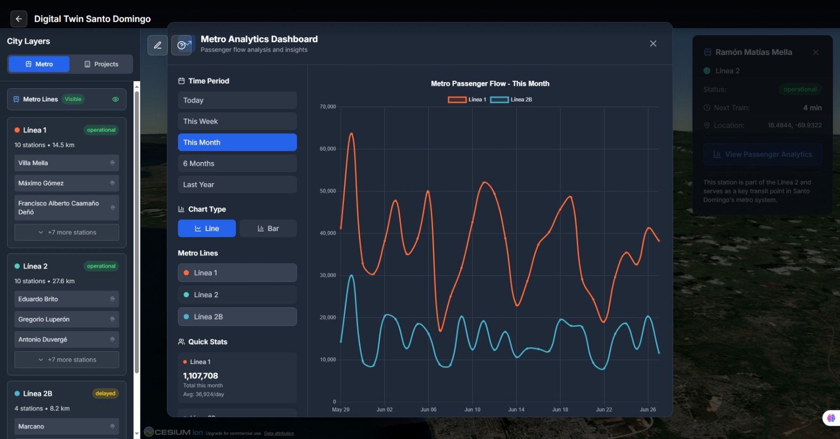The image size is (840, 439).
Task: Switch to the Projects tab
Action: [x=101, y=64]
